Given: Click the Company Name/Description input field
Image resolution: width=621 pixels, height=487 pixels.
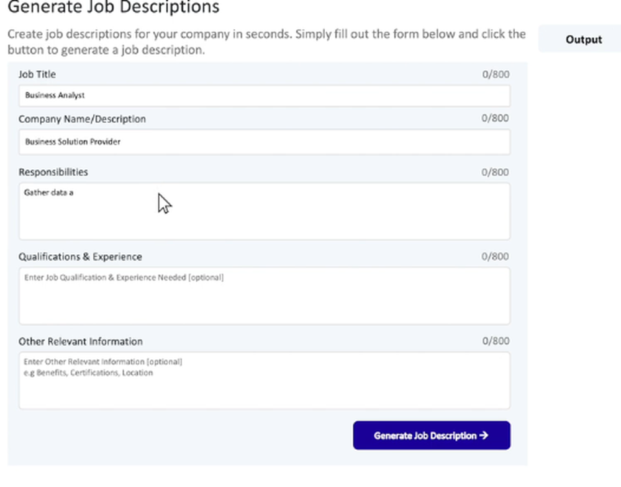Looking at the screenshot, I should (264, 141).
